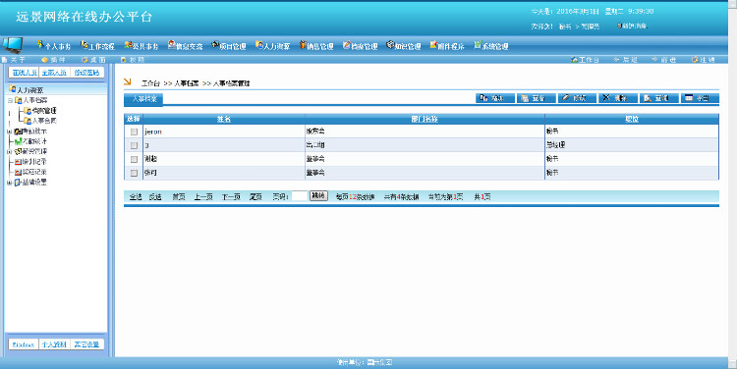The width and height of the screenshot is (737, 369).
Task: Click the 查询 (Search) button
Action: point(659,98)
